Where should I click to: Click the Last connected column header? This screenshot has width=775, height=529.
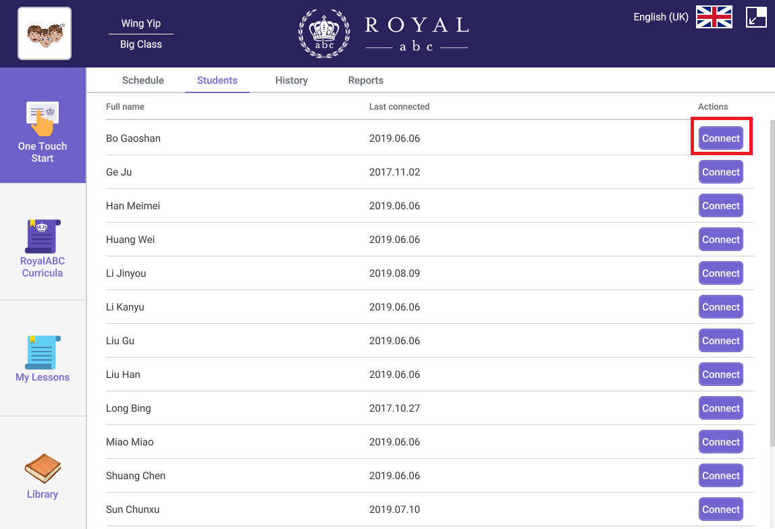[400, 107]
